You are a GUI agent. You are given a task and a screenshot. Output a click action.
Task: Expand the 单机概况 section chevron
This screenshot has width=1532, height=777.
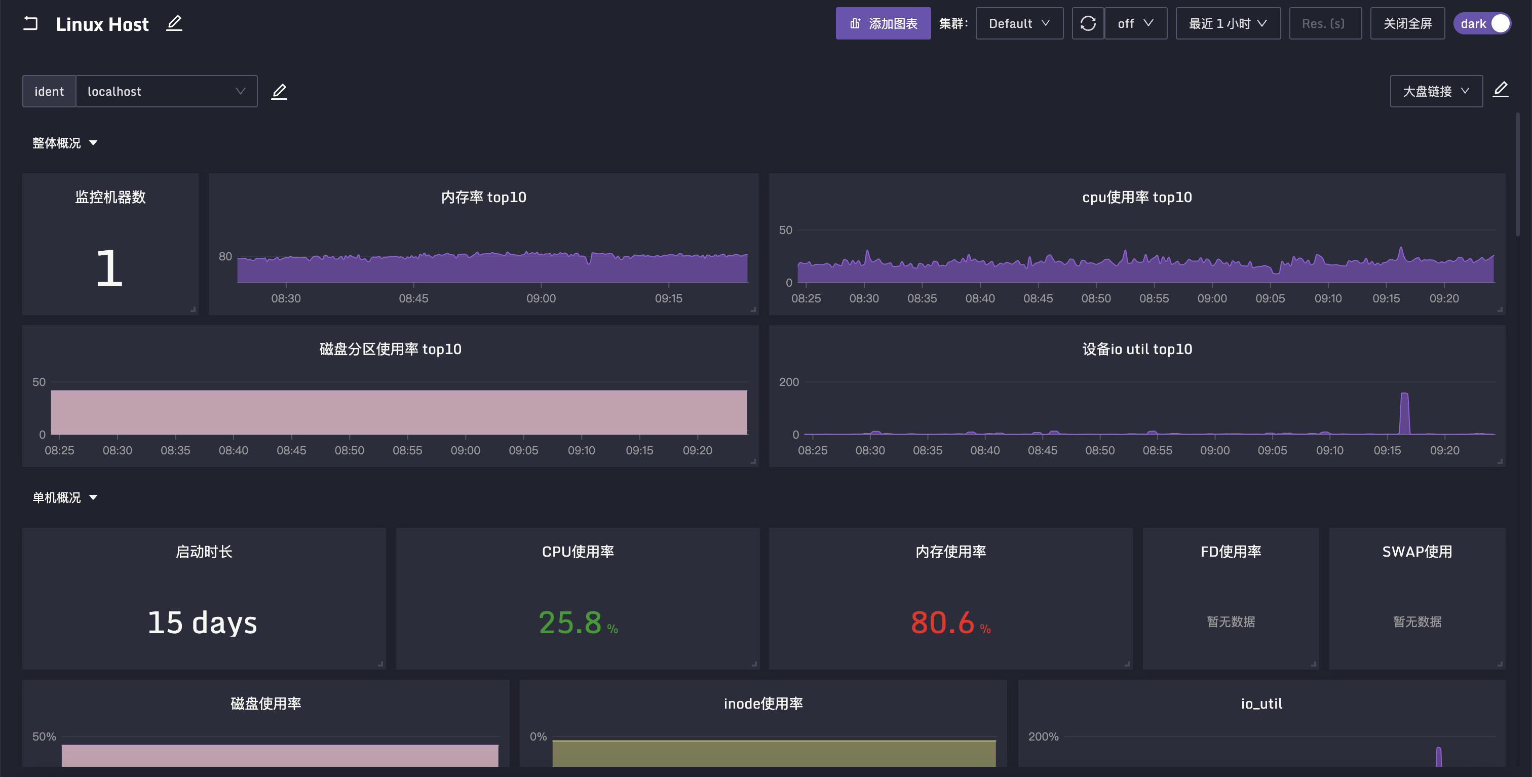92,497
